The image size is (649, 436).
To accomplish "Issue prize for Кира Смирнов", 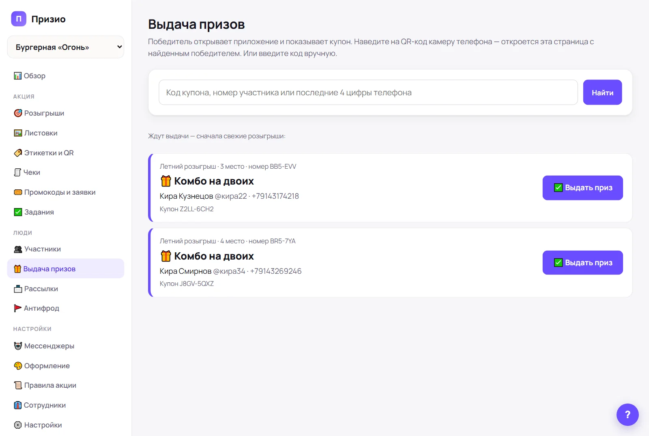I will [582, 263].
